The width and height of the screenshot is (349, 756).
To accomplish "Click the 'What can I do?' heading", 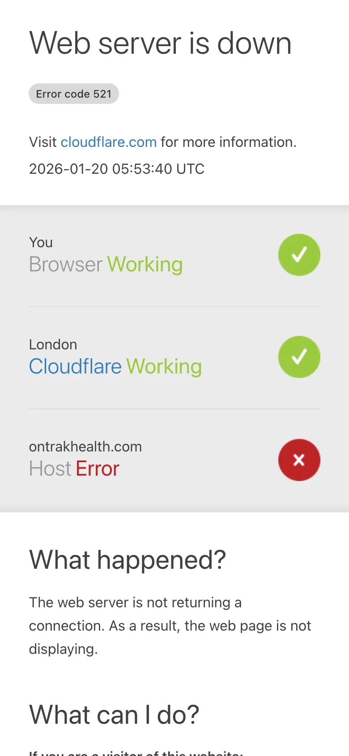I will click(114, 715).
